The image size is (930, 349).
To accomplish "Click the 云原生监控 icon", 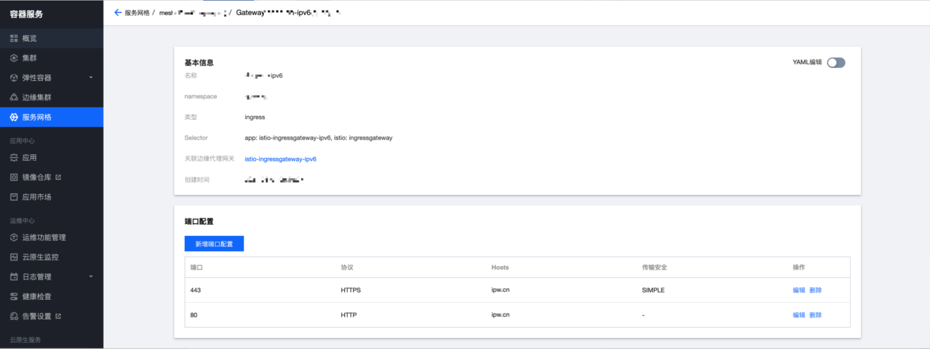I will coord(14,257).
